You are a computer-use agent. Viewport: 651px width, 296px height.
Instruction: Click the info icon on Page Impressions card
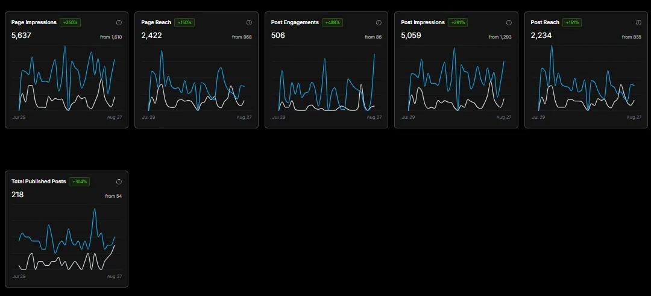coord(119,22)
